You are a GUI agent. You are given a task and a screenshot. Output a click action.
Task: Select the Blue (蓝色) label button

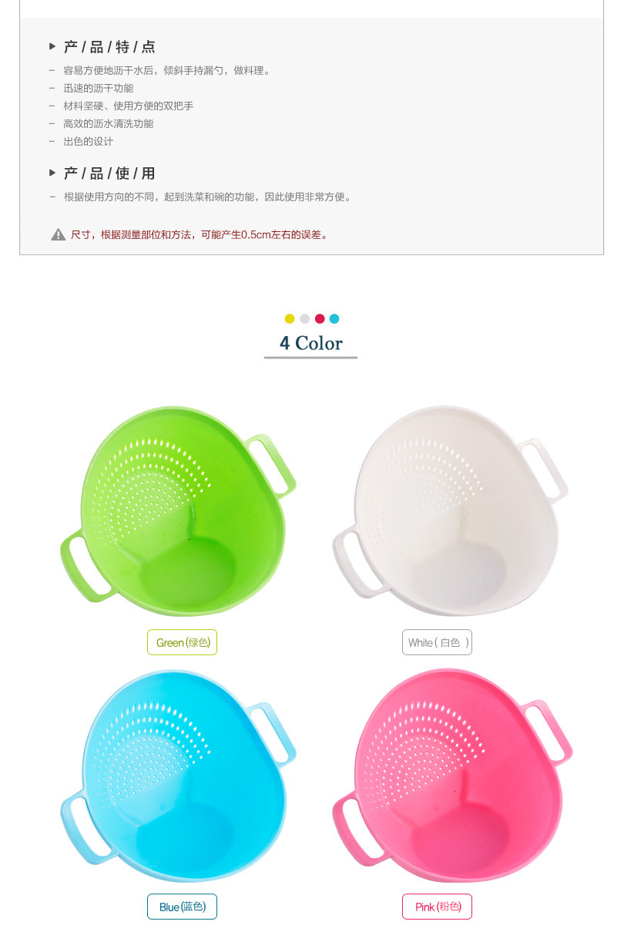coord(182,907)
